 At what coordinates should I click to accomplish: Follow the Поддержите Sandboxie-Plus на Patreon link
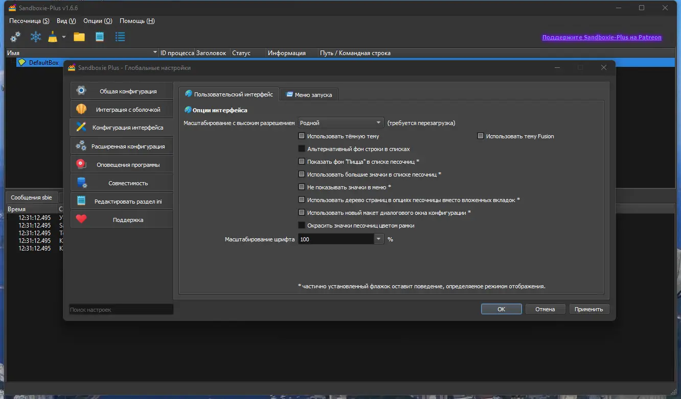tap(602, 37)
